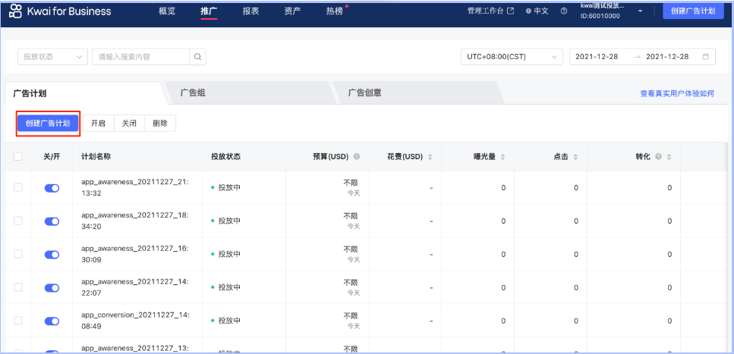Click the 投放状态 column header

pyautogui.click(x=225, y=157)
